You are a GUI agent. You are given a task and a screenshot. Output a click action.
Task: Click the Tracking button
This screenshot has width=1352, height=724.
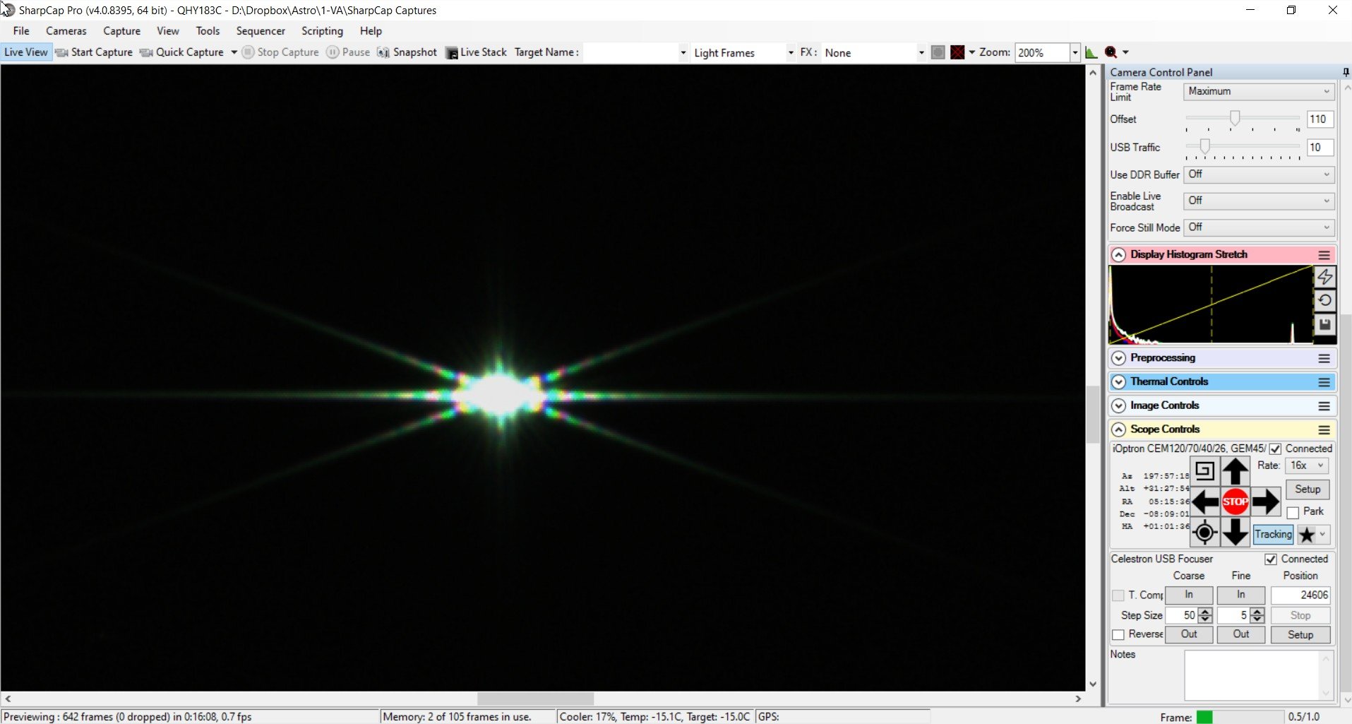[1273, 535]
